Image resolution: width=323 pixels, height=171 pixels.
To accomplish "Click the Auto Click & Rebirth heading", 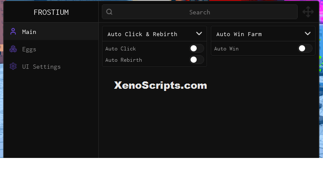I will [142, 34].
